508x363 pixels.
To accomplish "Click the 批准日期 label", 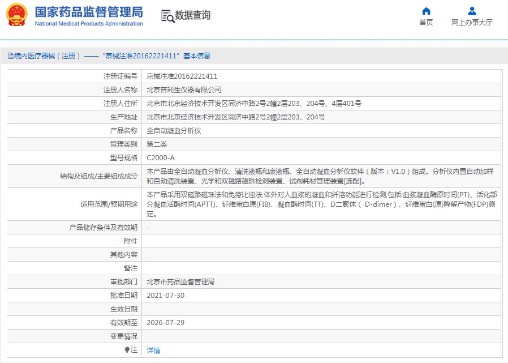I will click(x=124, y=296).
